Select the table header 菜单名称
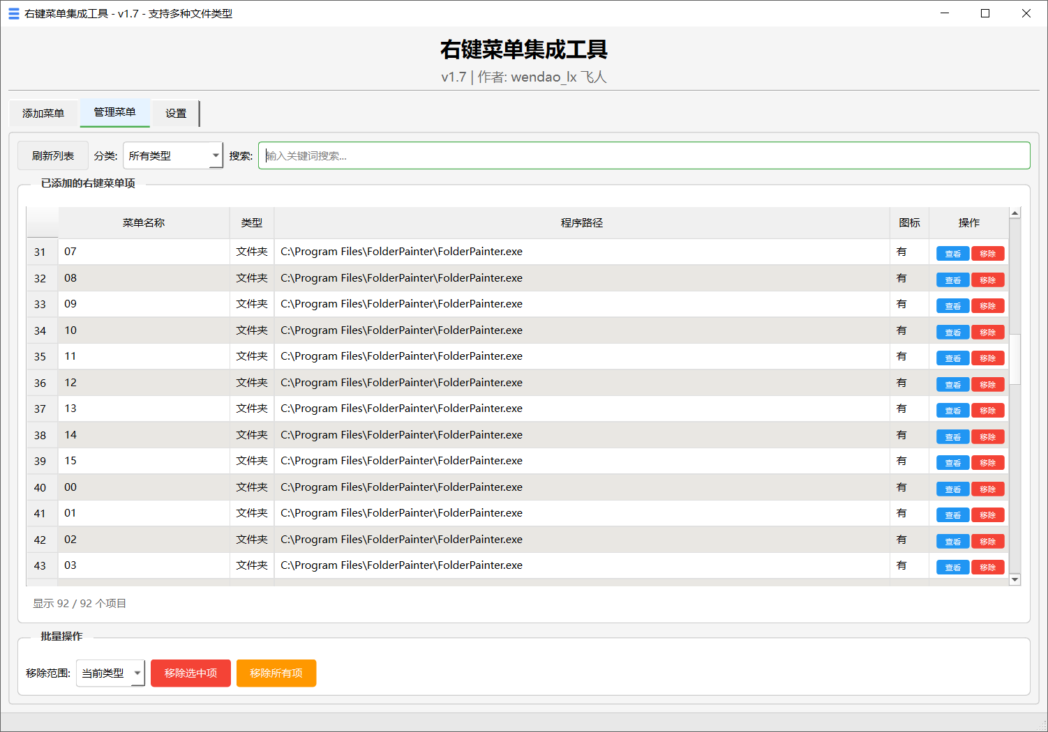The image size is (1048, 732). tap(144, 222)
